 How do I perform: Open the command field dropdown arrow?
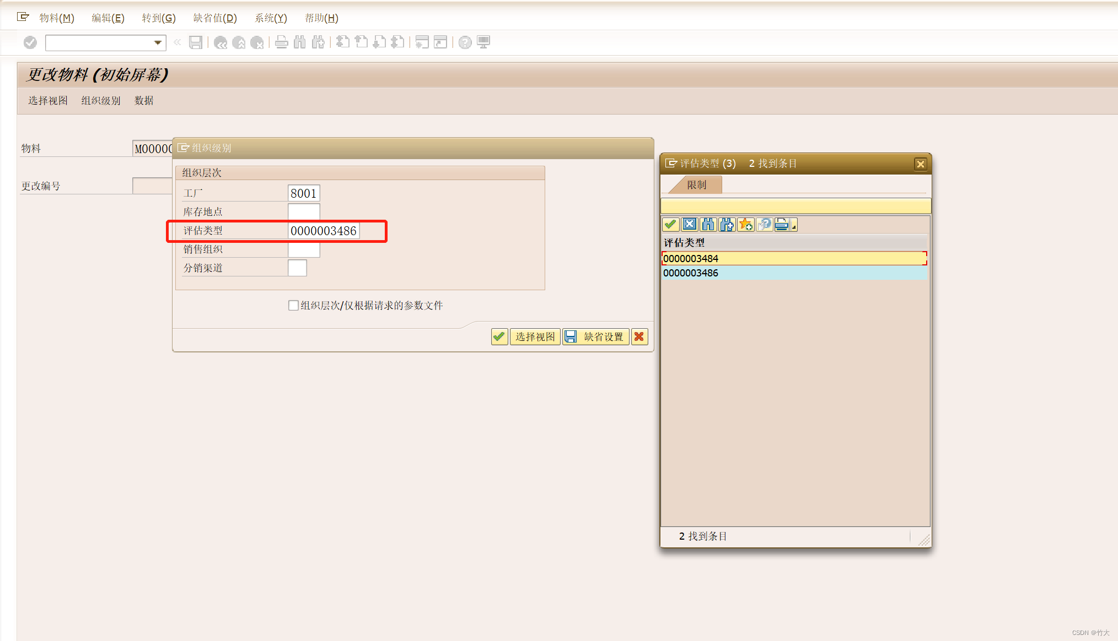coord(158,42)
